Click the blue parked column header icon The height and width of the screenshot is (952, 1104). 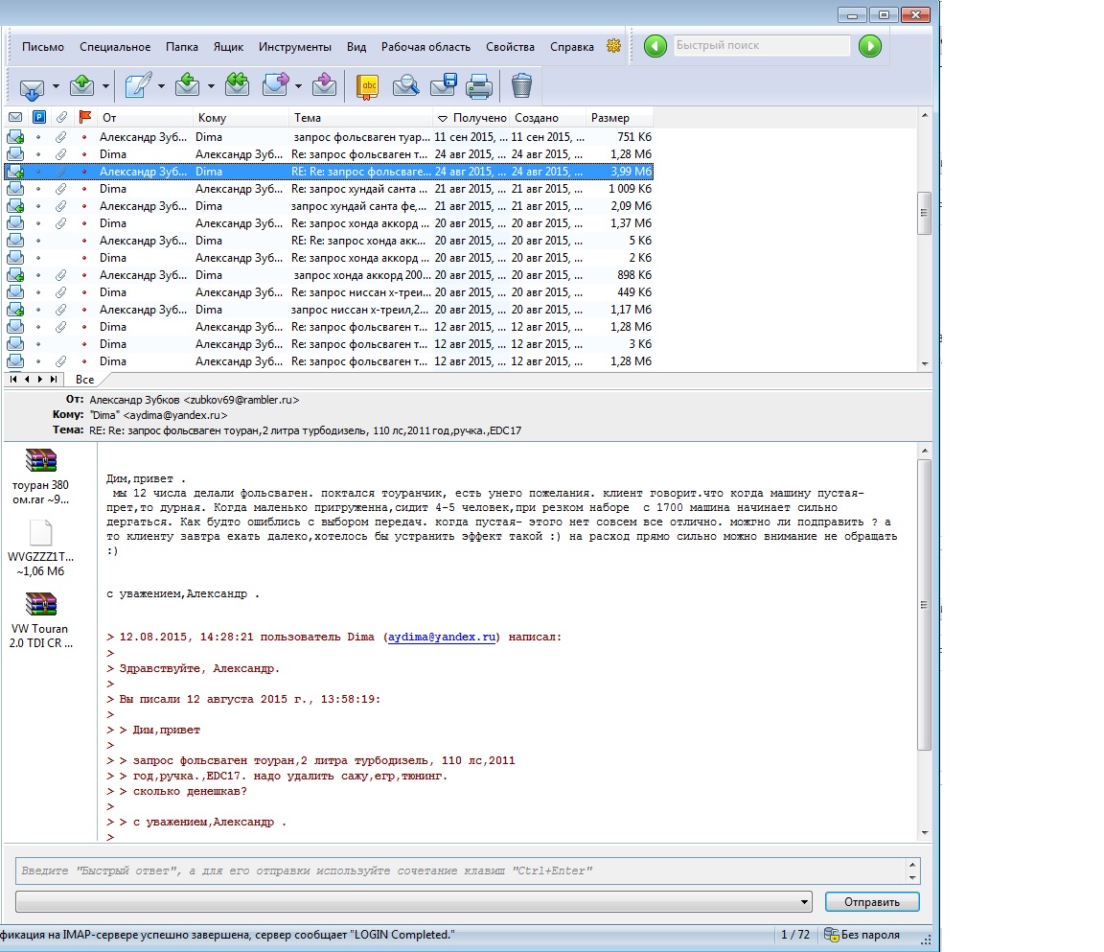tap(39, 118)
